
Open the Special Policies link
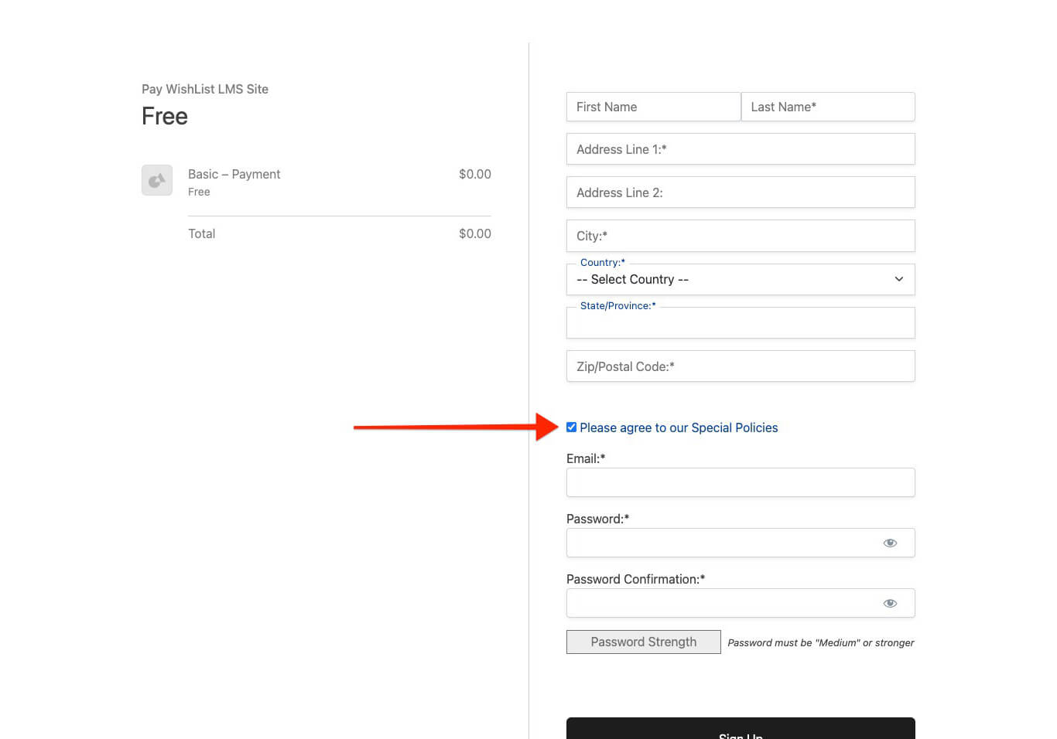tap(679, 427)
